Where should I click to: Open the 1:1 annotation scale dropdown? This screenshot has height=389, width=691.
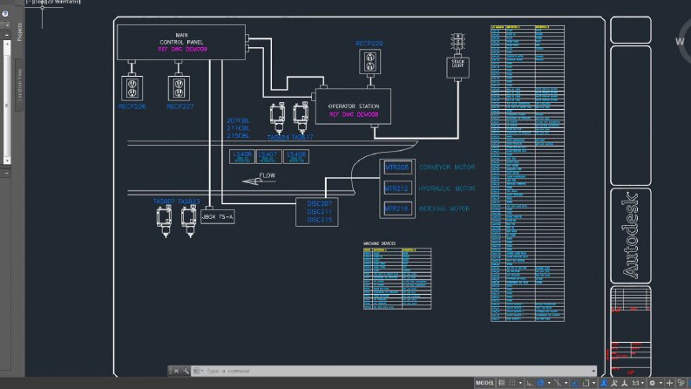(x=638, y=383)
